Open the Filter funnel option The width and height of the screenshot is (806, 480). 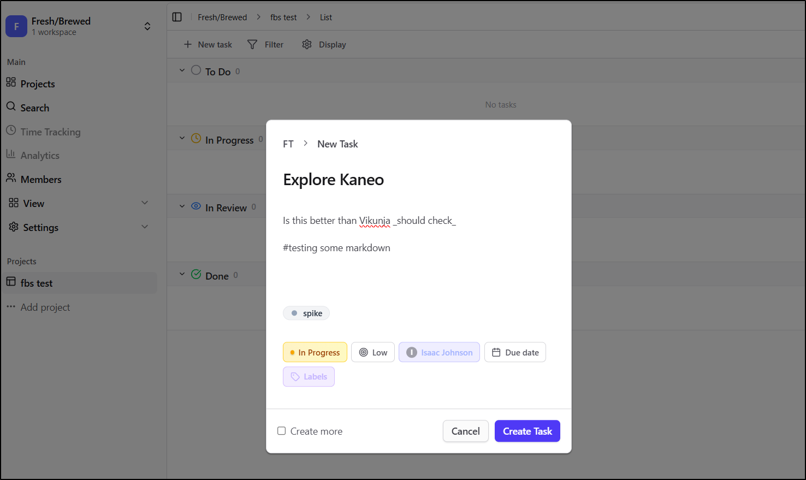pos(265,44)
